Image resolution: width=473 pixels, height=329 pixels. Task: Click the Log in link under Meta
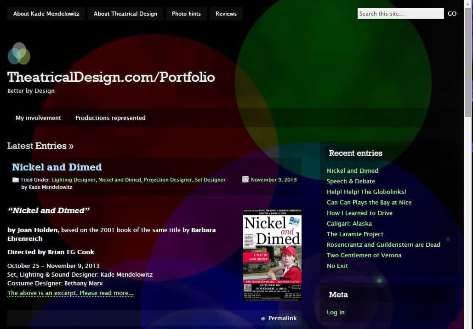click(x=336, y=312)
